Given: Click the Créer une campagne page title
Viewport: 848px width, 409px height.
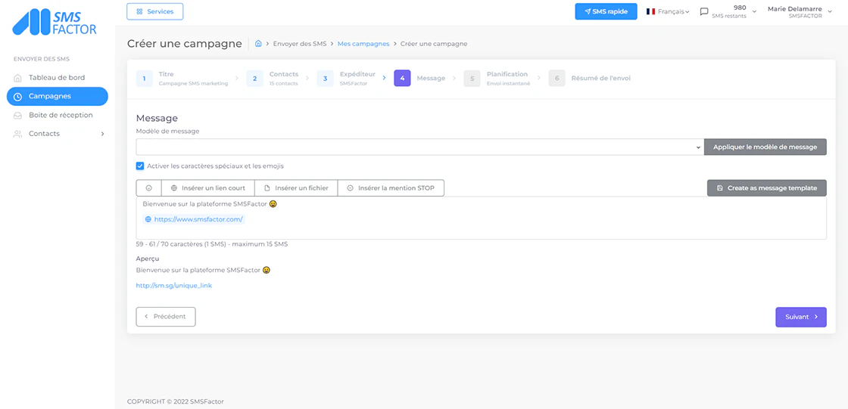Looking at the screenshot, I should tap(185, 44).
